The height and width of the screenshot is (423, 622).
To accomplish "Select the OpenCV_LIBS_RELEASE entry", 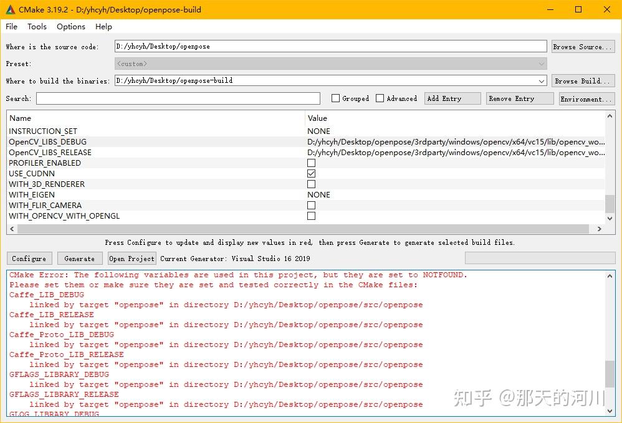I will tap(50, 152).
